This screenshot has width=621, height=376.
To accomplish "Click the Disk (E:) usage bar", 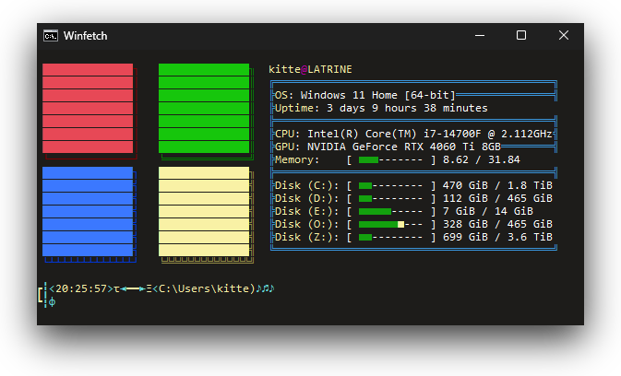I will 390,211.
